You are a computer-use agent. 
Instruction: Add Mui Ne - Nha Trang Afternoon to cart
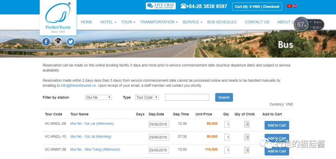tap(277, 151)
